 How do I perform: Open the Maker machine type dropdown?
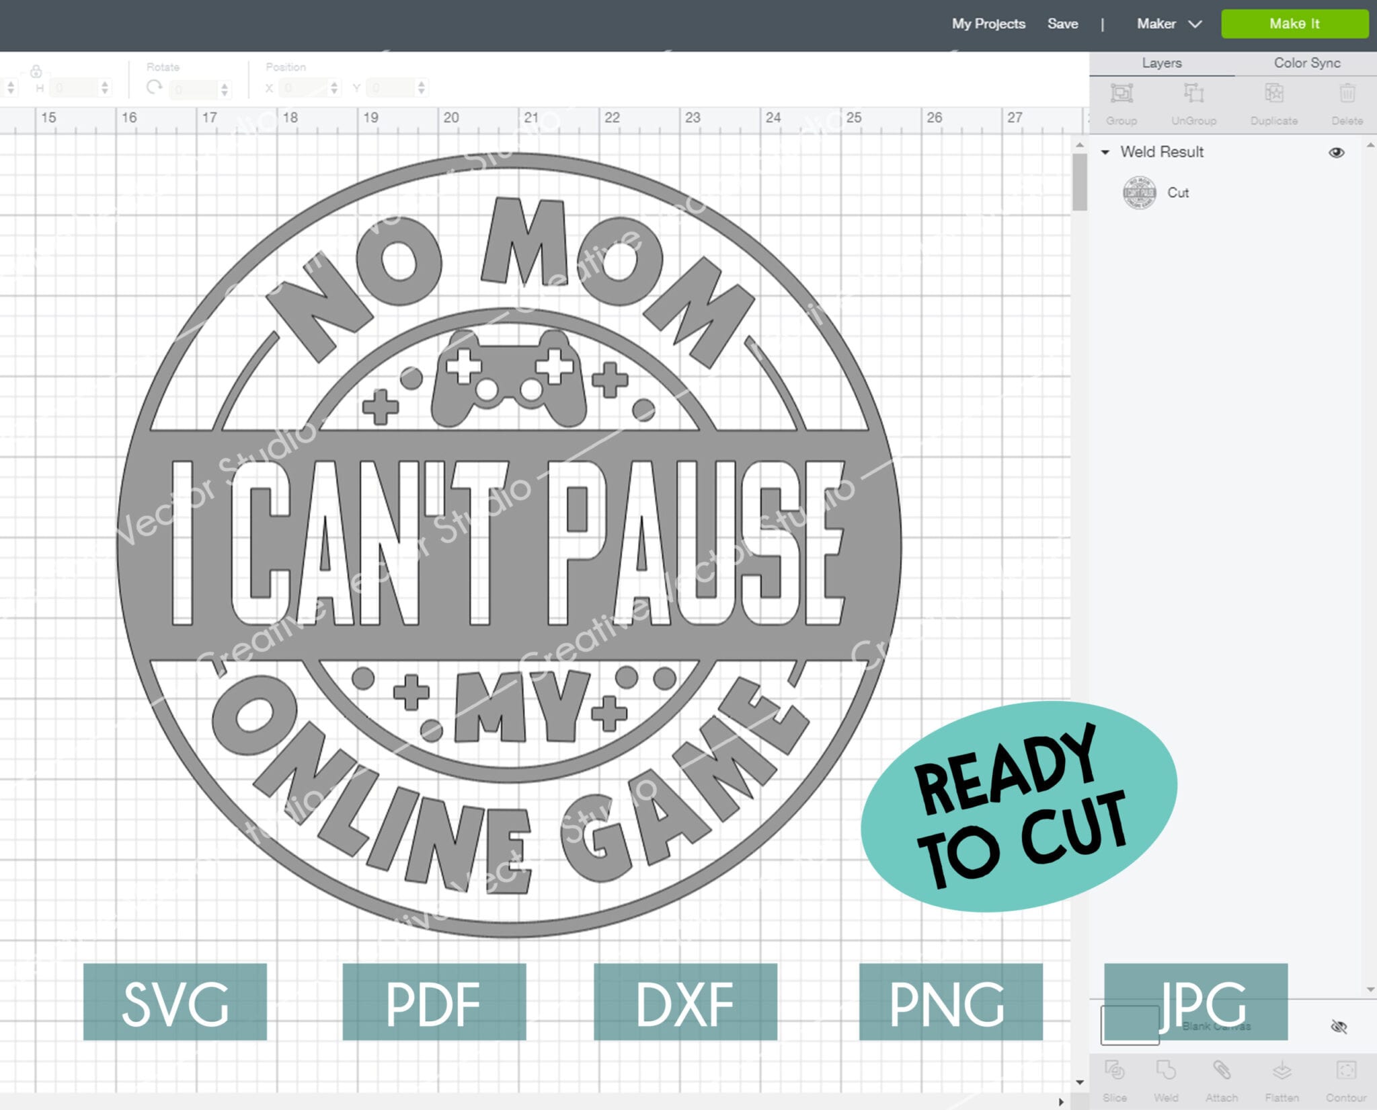coord(1165,23)
